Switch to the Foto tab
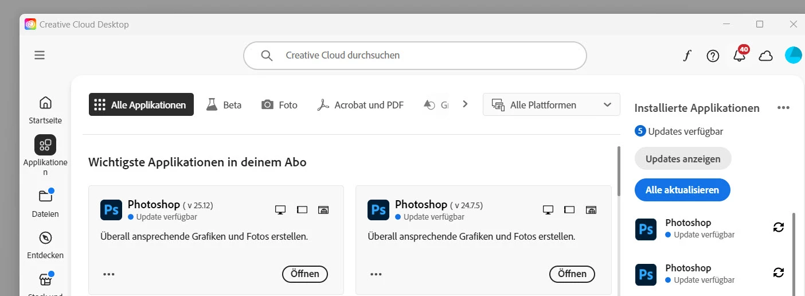Image resolution: width=805 pixels, height=296 pixels. point(279,105)
